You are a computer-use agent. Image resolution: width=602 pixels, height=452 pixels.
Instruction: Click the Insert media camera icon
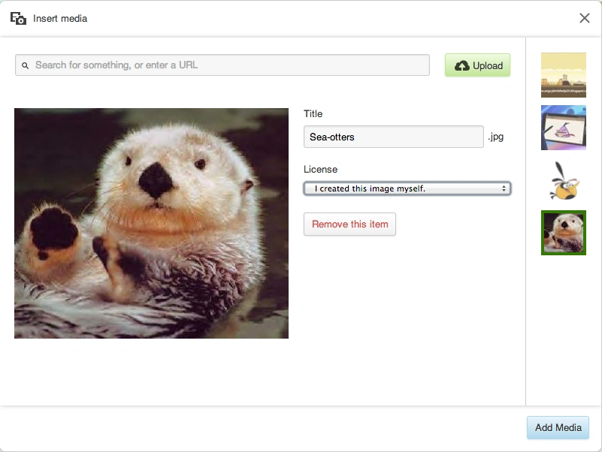tap(18, 19)
